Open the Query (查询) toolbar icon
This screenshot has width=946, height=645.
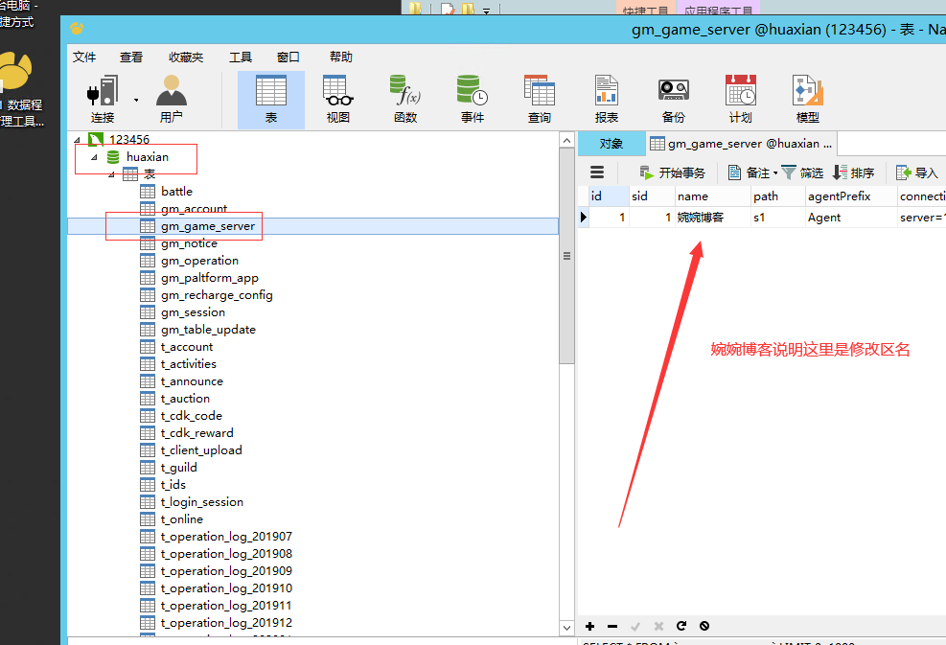(539, 99)
